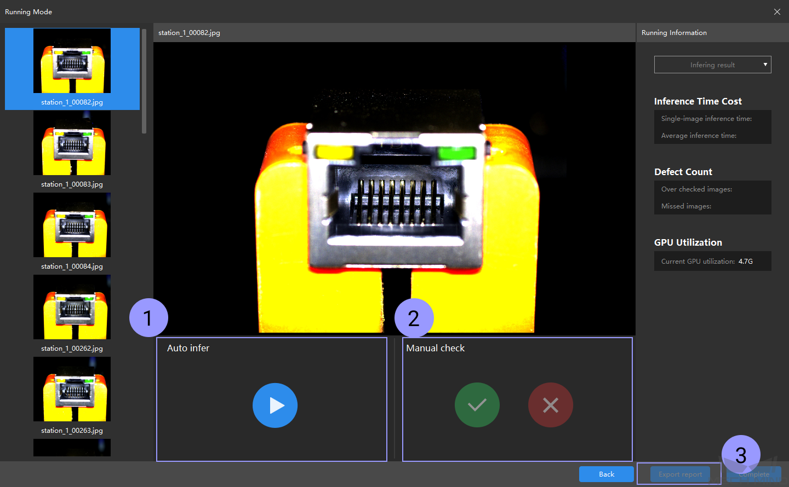The width and height of the screenshot is (789, 487).
Task: Click the thumbnail list scrollbar
Action: 144,81
